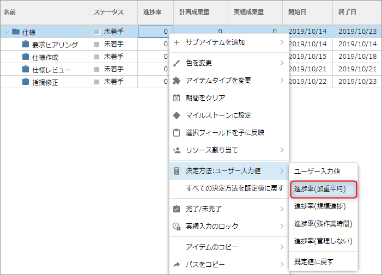Click the ステータス column header
Image resolution: width=382 pixels, height=275 pixels.
point(113,12)
